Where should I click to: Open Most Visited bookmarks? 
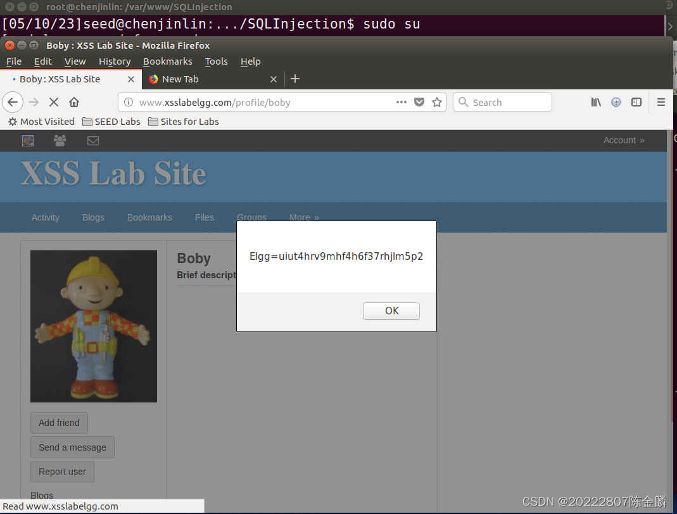[x=41, y=122]
